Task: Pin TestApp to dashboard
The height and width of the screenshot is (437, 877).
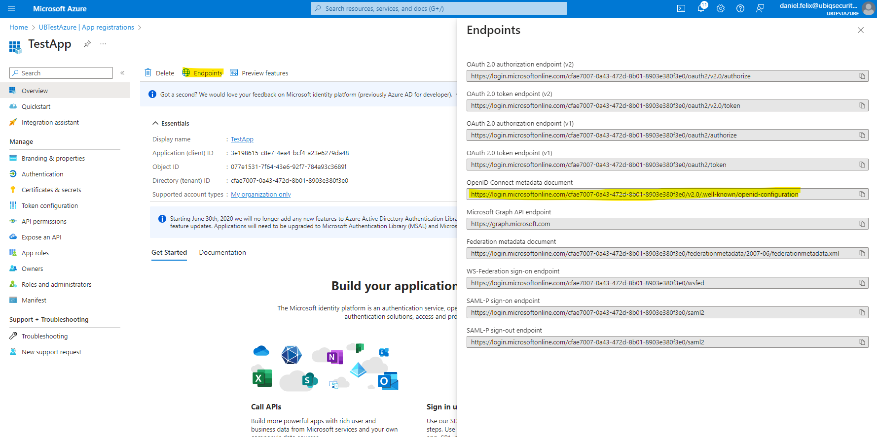Action: [x=87, y=44]
